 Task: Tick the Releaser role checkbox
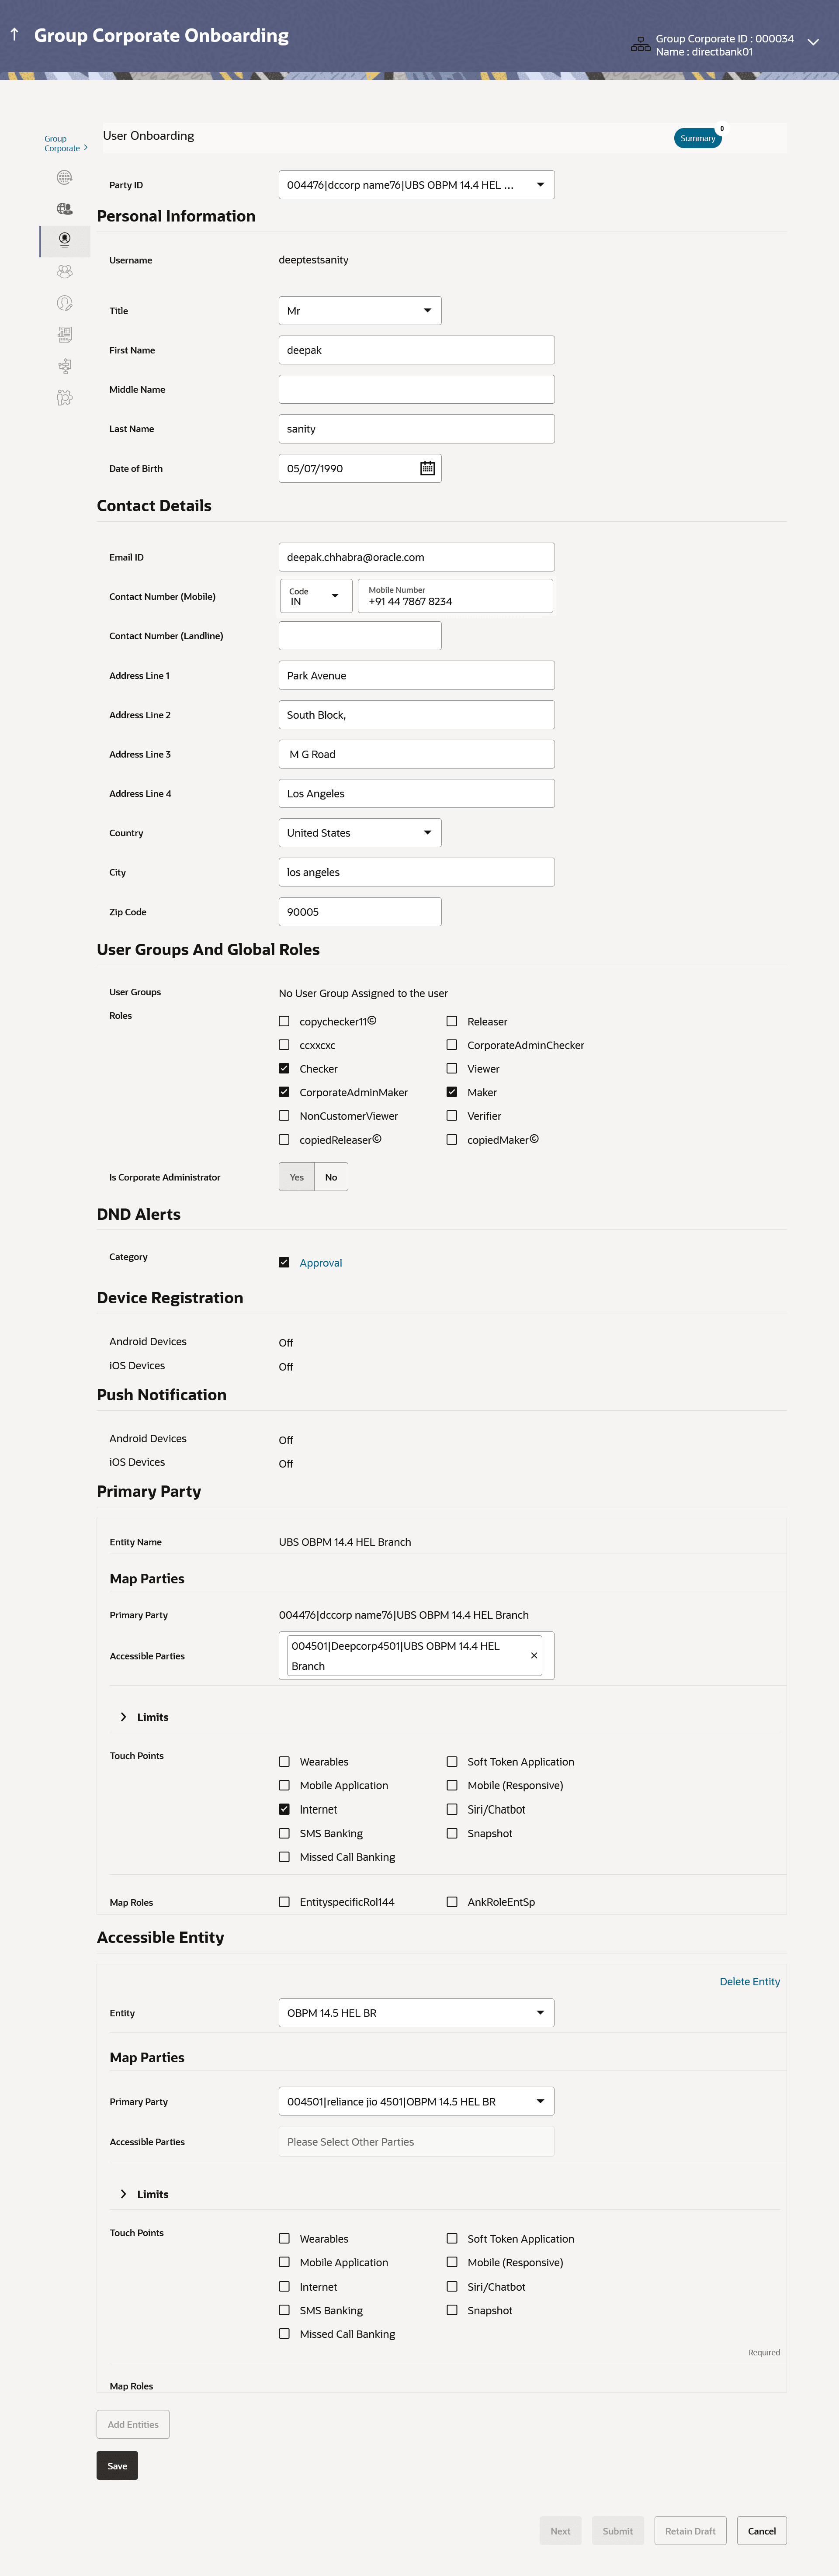tap(452, 1021)
